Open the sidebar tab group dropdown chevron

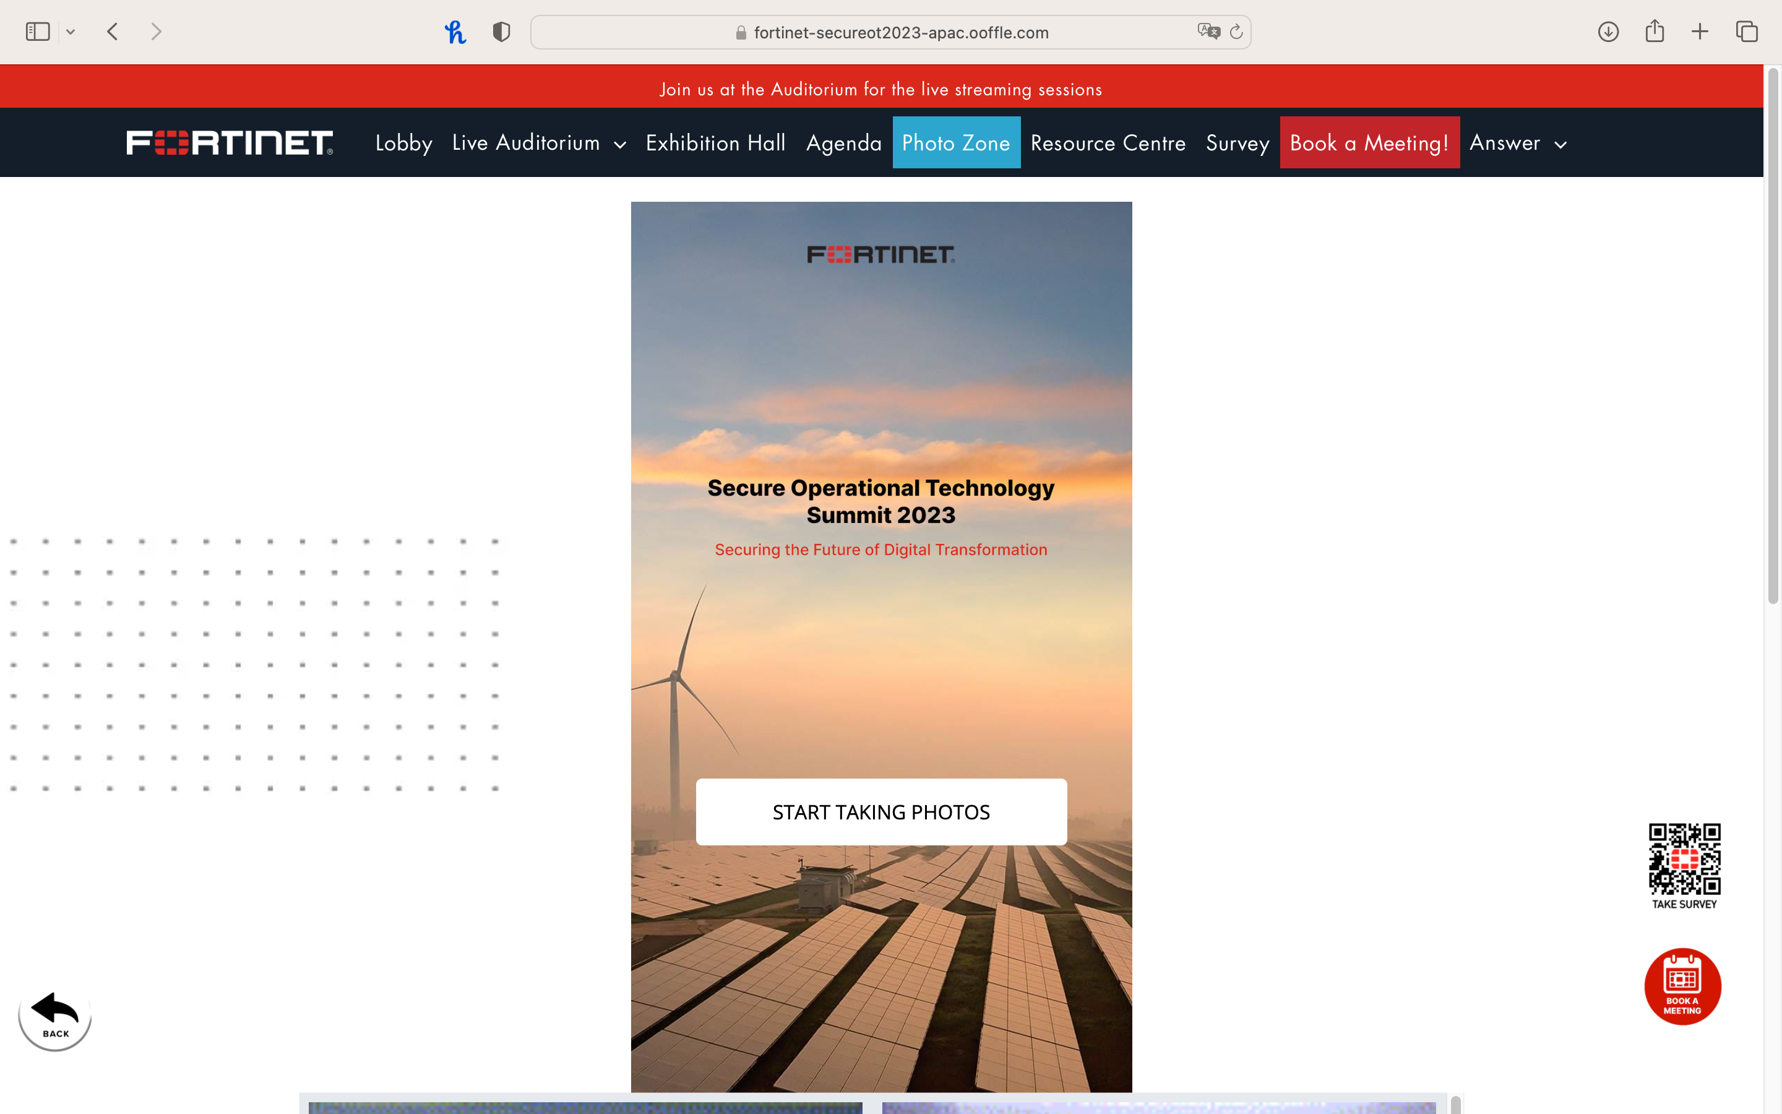click(x=71, y=32)
